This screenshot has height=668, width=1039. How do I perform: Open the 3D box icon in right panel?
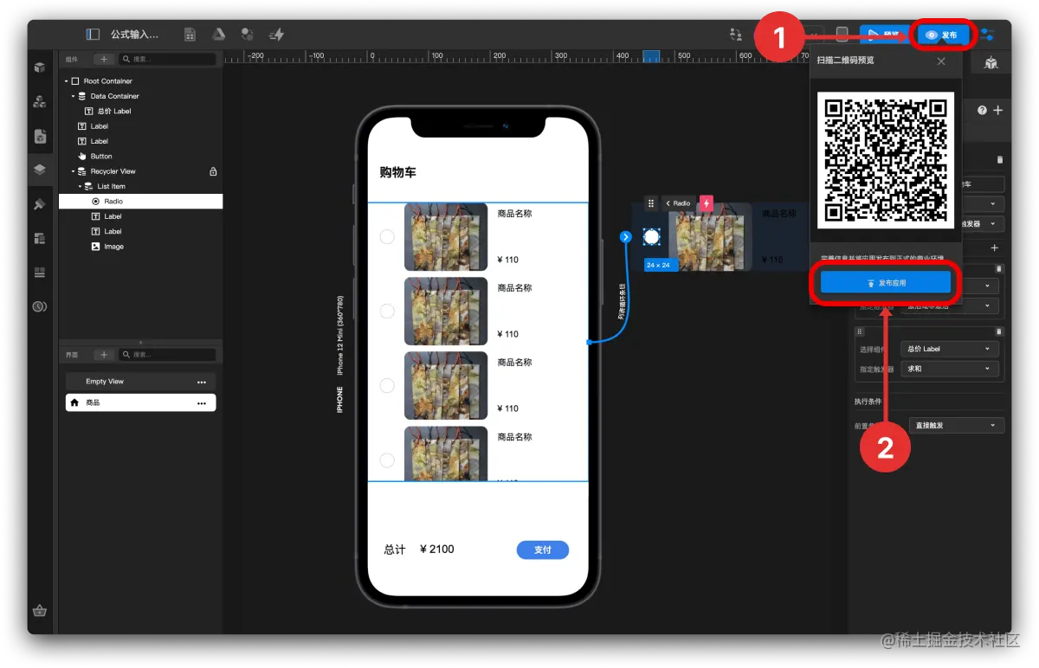point(991,63)
